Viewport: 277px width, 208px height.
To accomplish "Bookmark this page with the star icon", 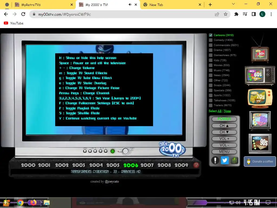I will tap(226, 14).
